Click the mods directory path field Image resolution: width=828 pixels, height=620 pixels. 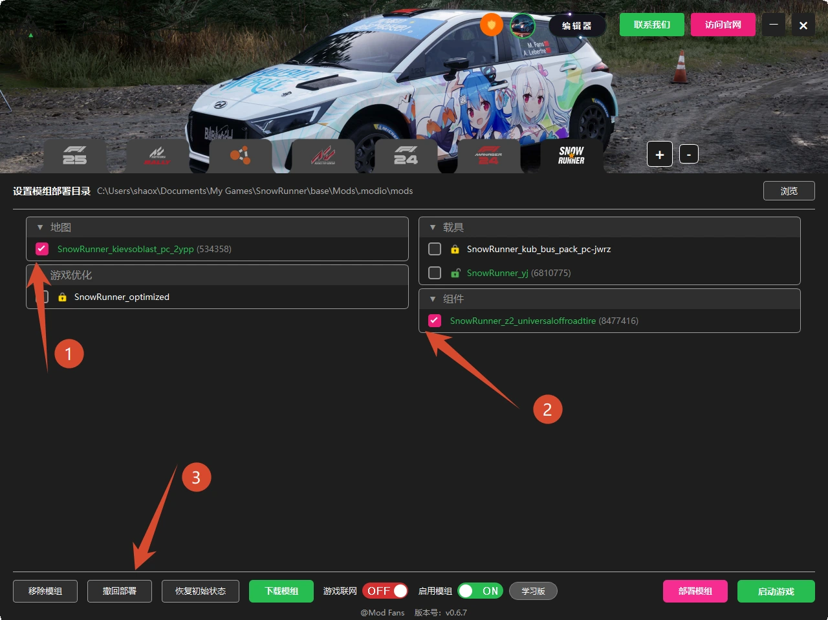point(255,191)
